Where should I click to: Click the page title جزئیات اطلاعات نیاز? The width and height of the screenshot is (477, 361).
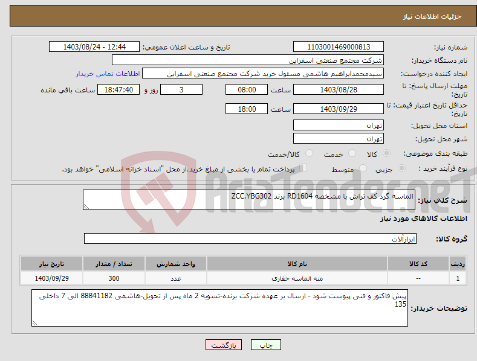tap(432, 16)
